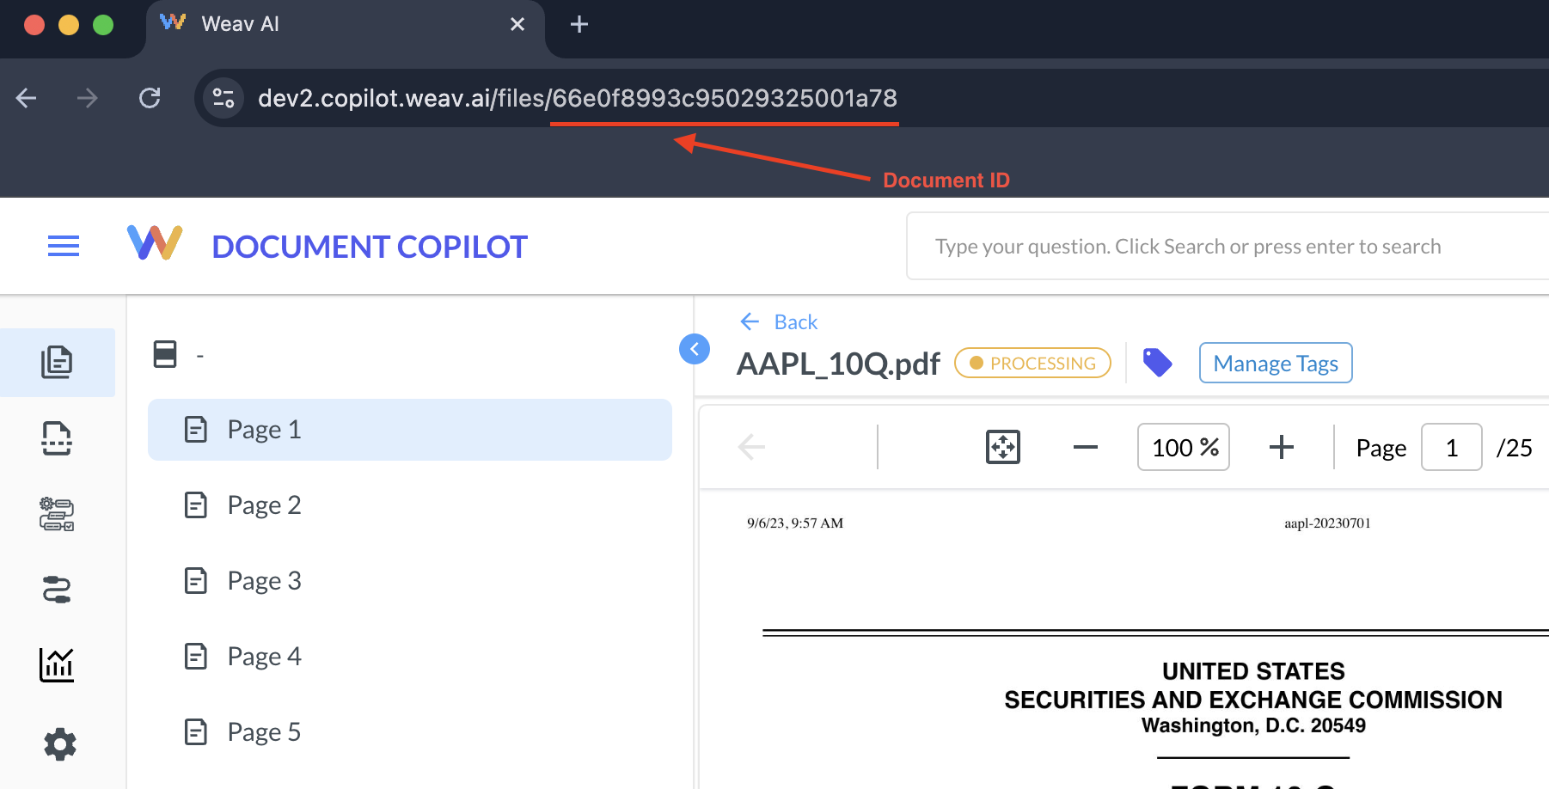Click the SECURITIES AND EXCHANGE COMMISSION heading

point(1253,700)
